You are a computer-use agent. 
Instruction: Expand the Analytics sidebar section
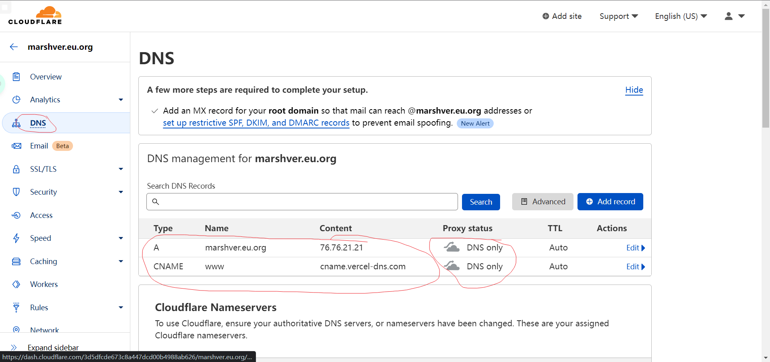coord(121,100)
